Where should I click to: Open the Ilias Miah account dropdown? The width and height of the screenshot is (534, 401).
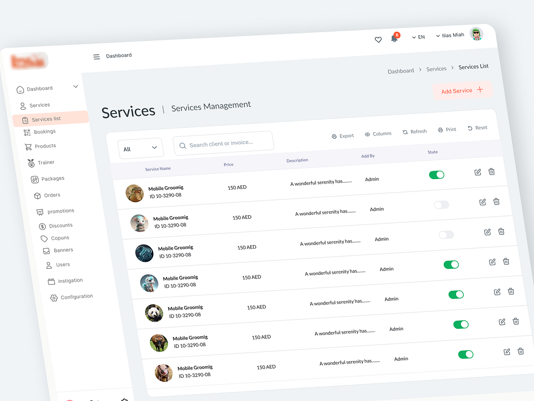click(450, 35)
